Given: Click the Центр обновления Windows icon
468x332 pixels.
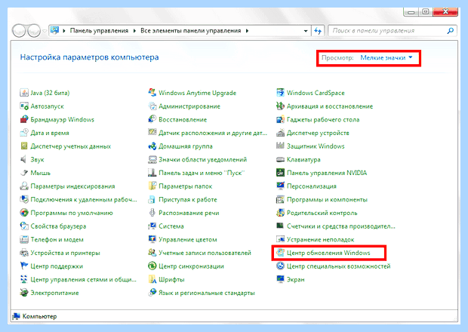Looking at the screenshot, I should 280,253.
